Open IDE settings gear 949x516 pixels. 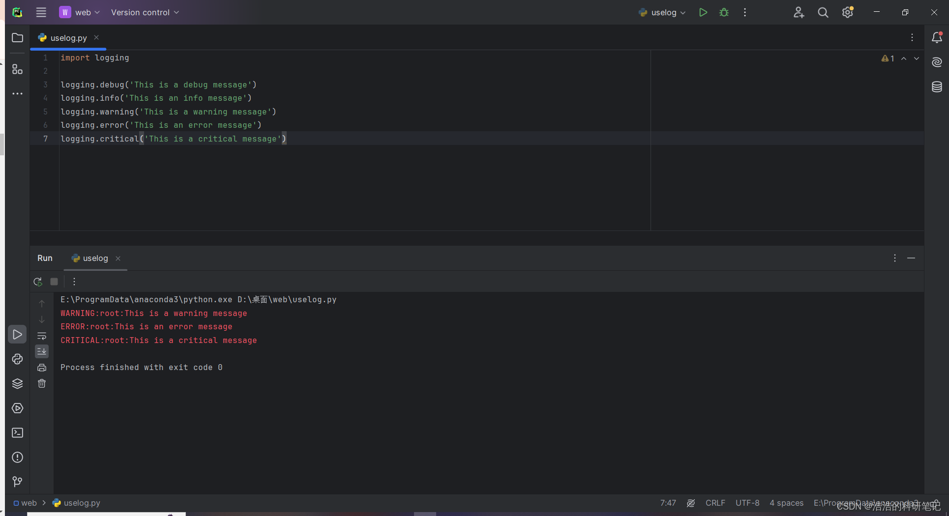click(x=848, y=12)
